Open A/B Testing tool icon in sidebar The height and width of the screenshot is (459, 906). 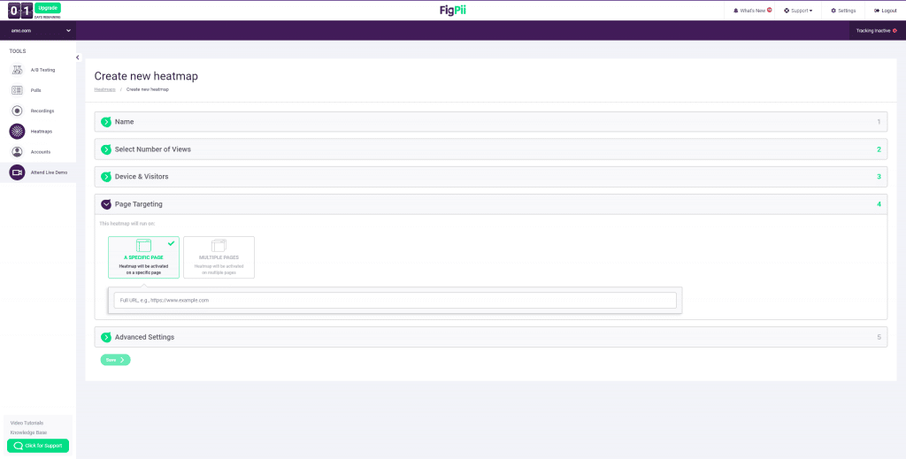tap(17, 70)
